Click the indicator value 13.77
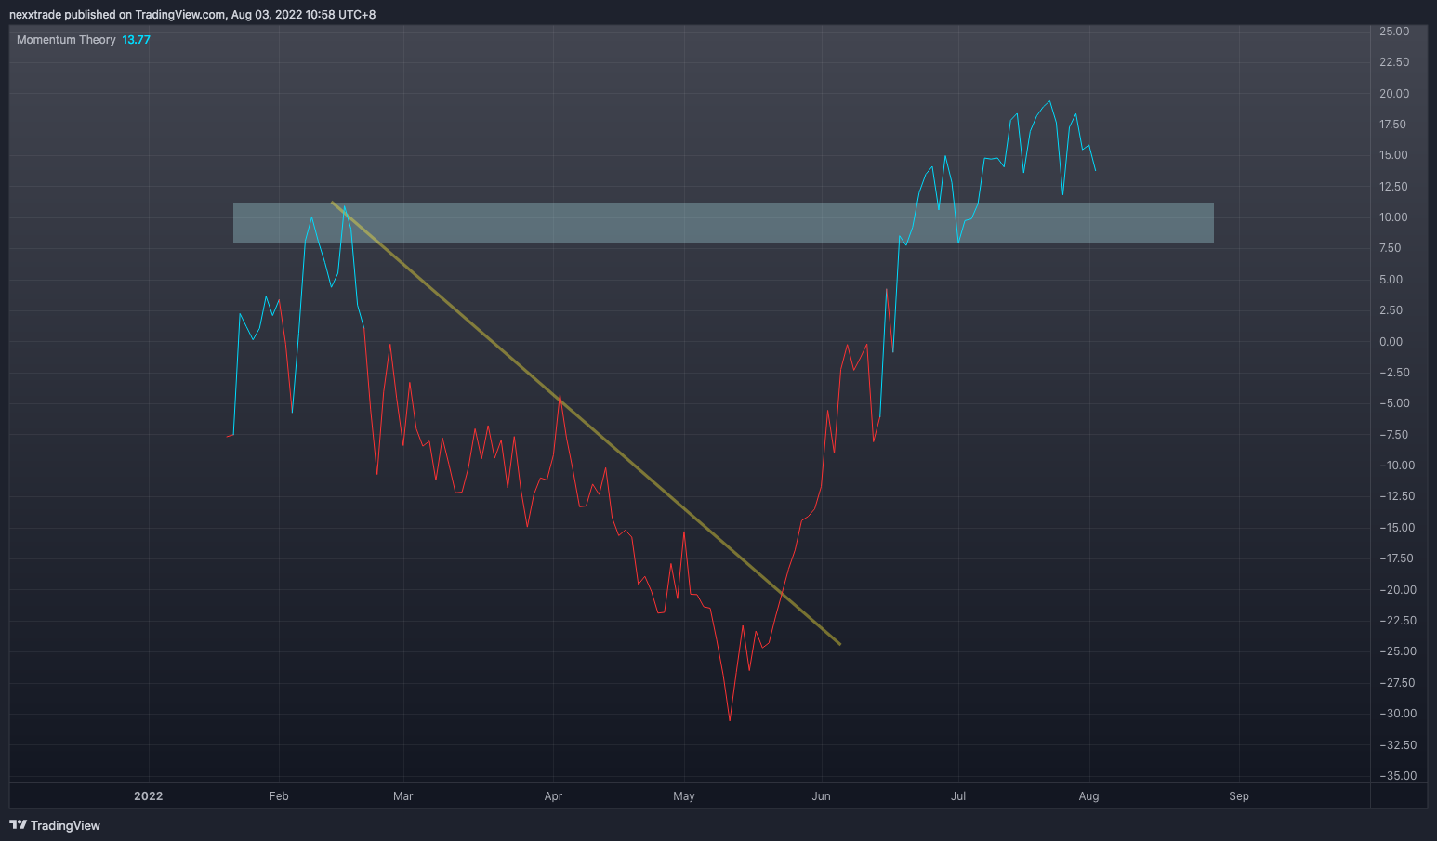The width and height of the screenshot is (1437, 841). [x=136, y=40]
